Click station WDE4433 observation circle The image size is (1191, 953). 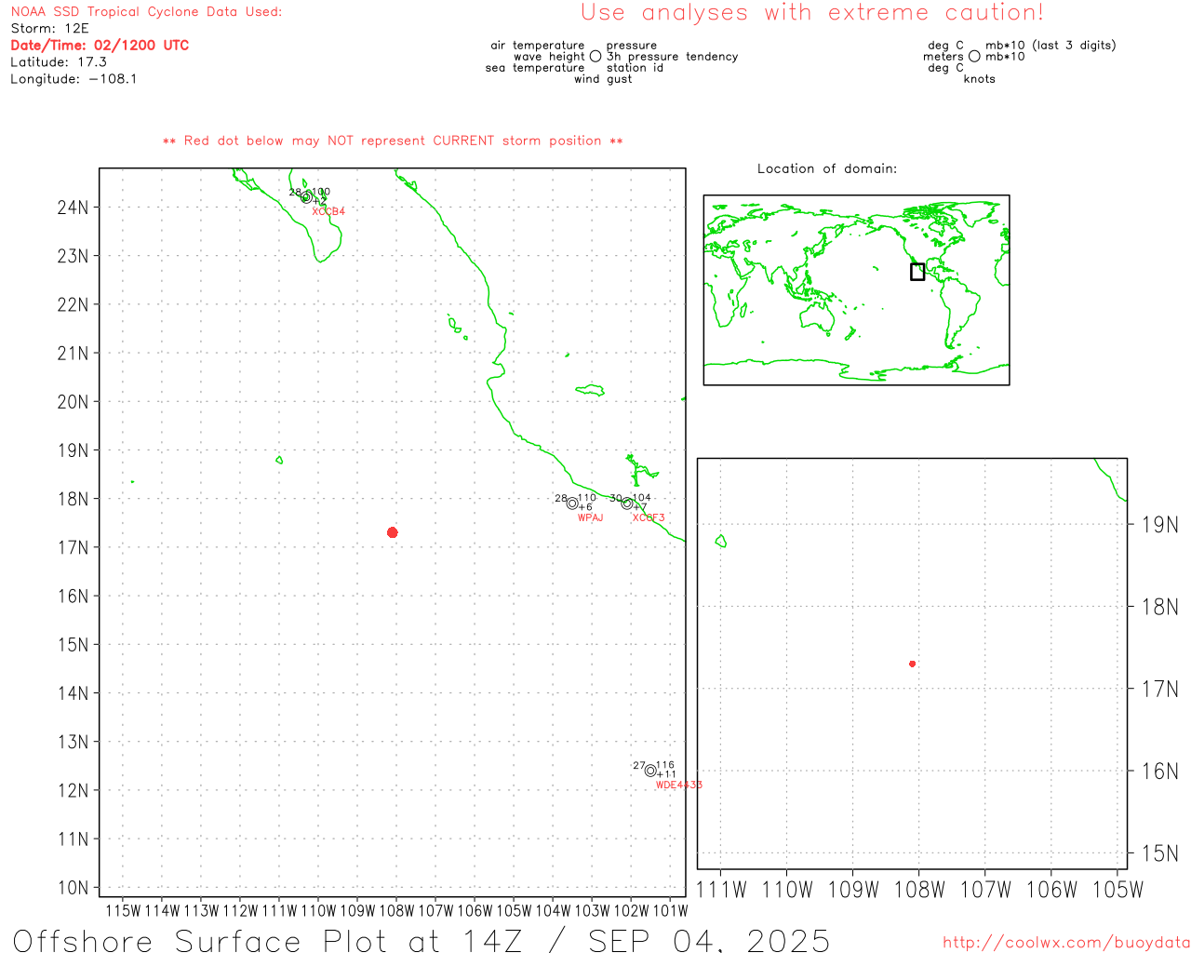point(650,771)
